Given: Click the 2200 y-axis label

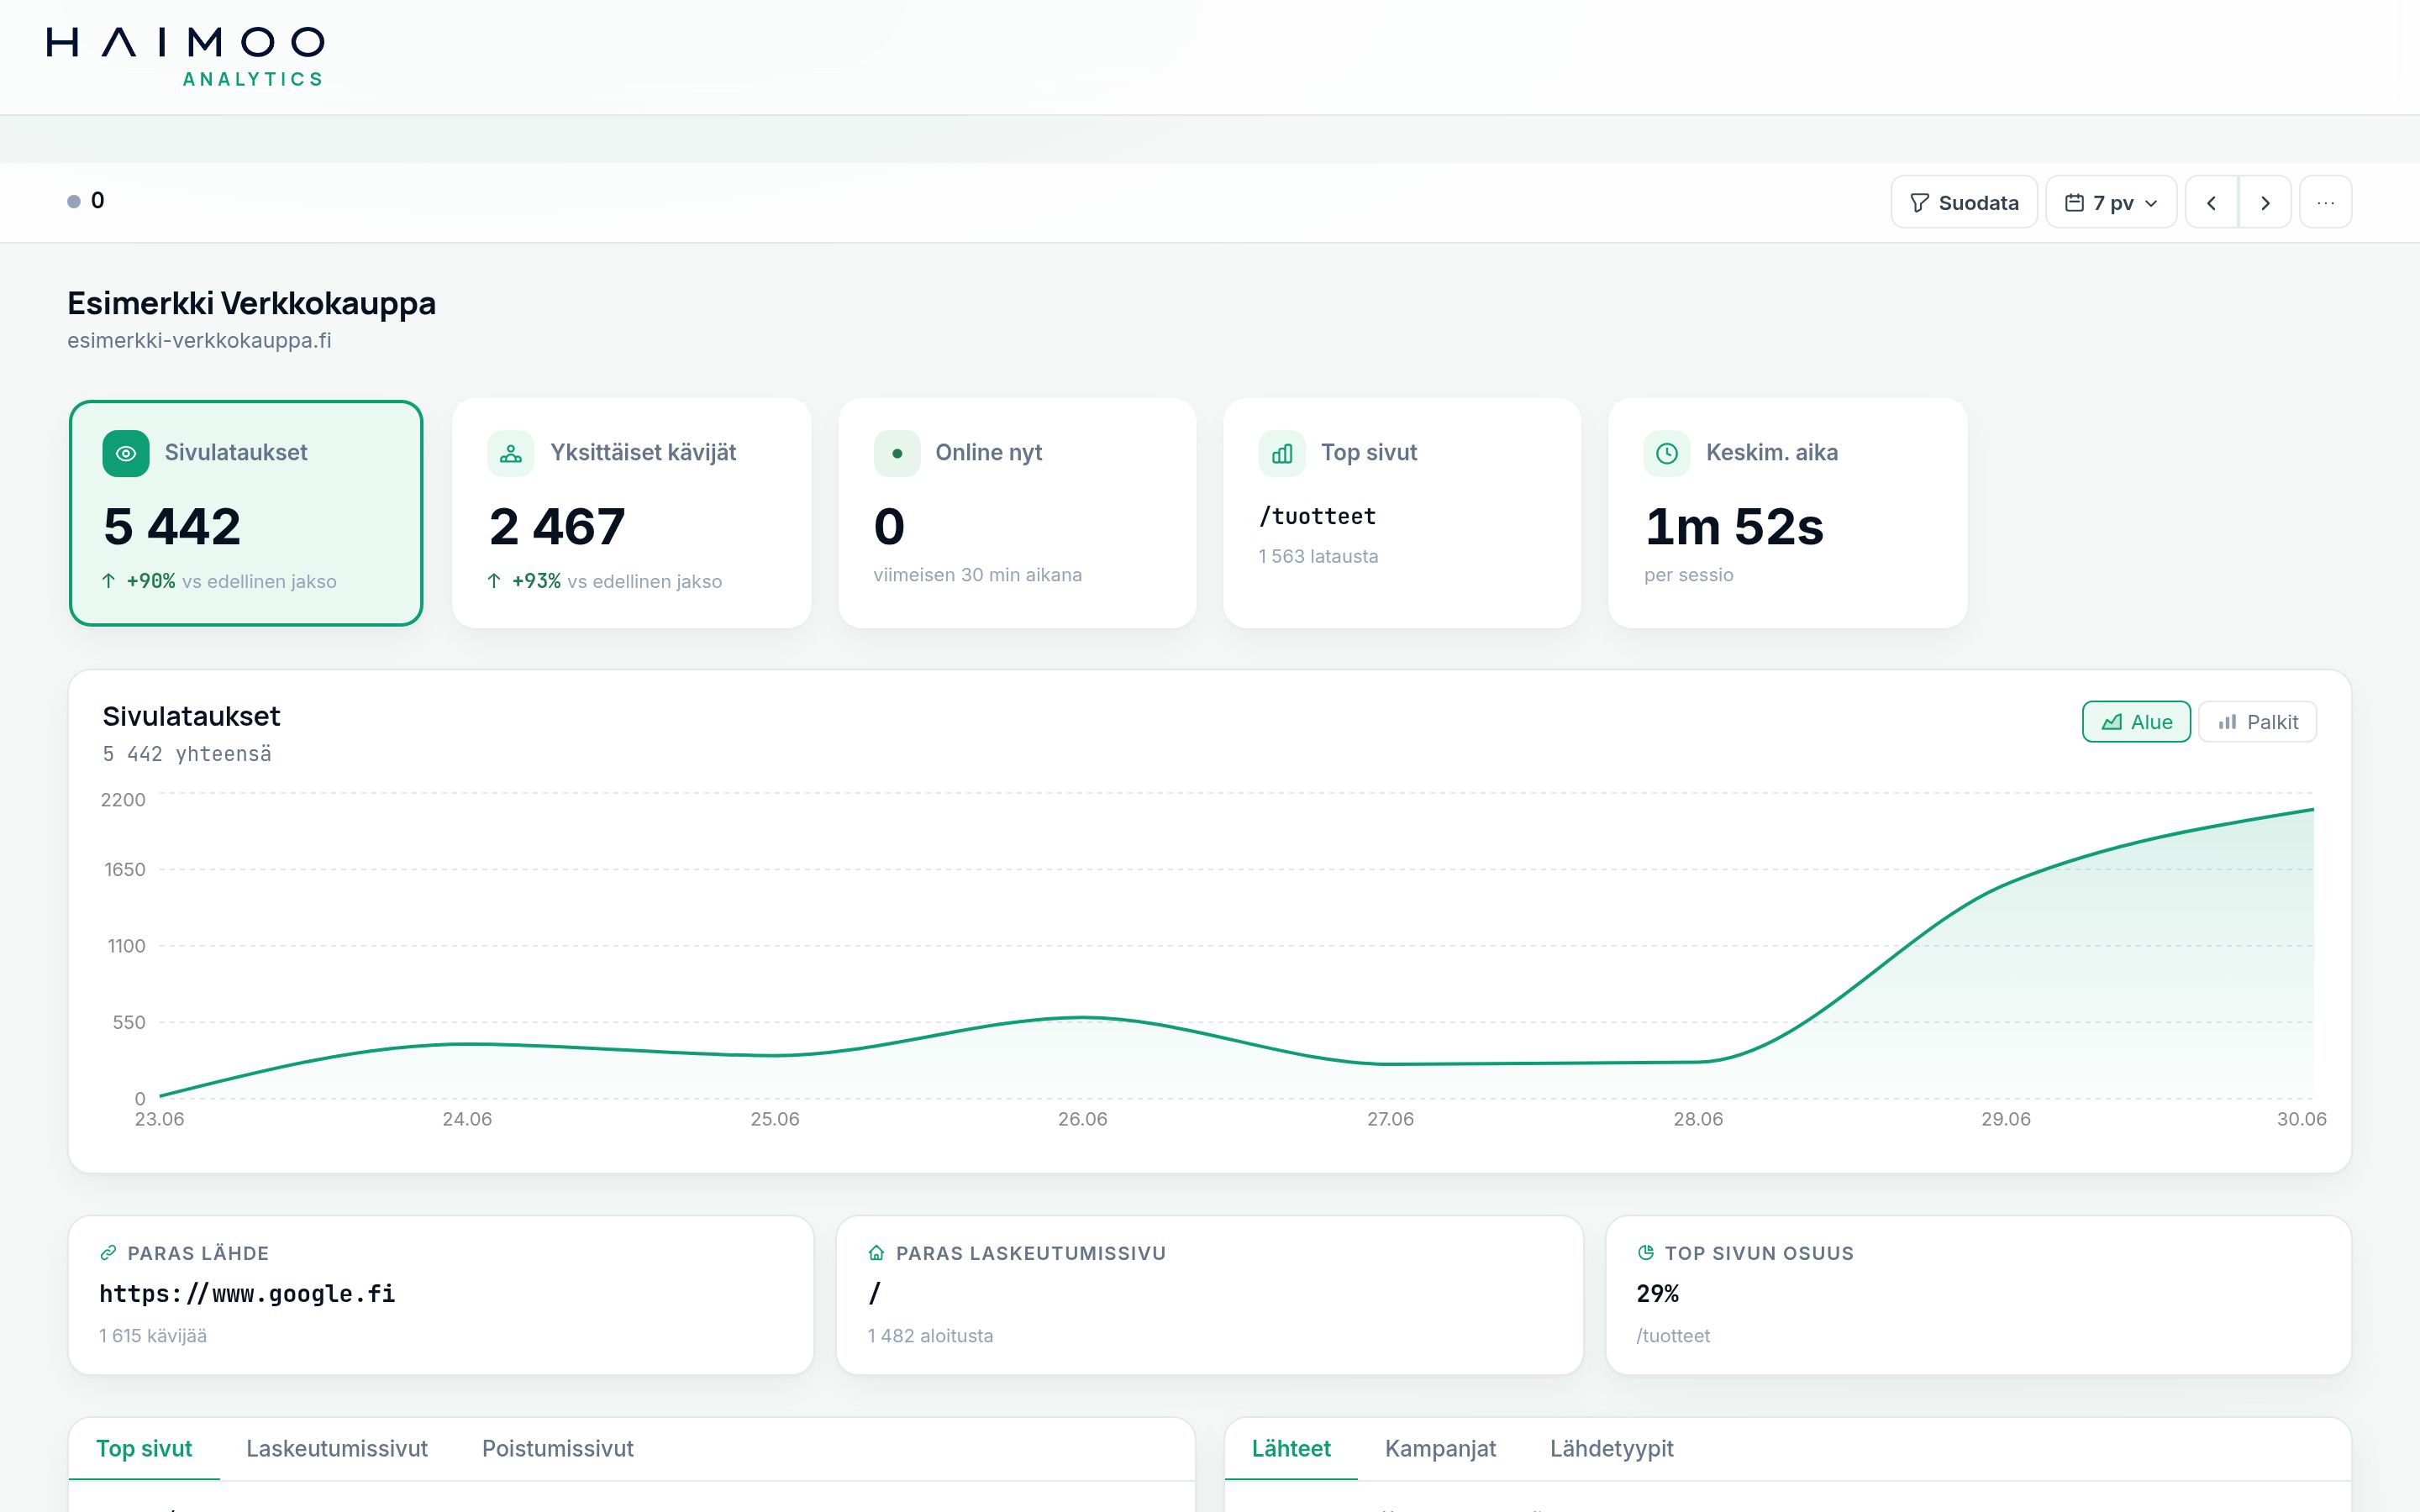Looking at the screenshot, I should pyautogui.click(x=123, y=800).
